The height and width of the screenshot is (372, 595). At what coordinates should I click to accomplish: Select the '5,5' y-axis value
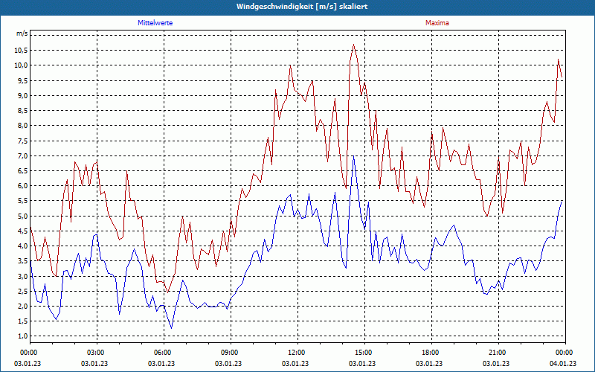[23, 201]
